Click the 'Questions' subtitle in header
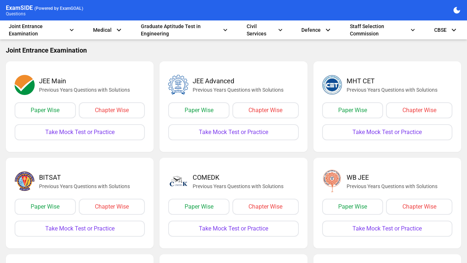 (x=16, y=14)
